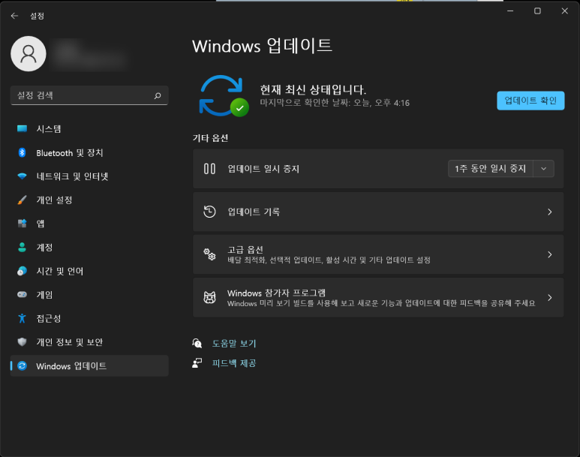
Task: Click the 시간 및 언어 globe icon
Action: pos(23,271)
